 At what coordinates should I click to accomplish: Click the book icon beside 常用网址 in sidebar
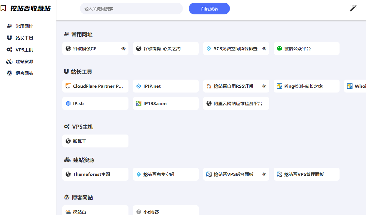tap(9, 26)
